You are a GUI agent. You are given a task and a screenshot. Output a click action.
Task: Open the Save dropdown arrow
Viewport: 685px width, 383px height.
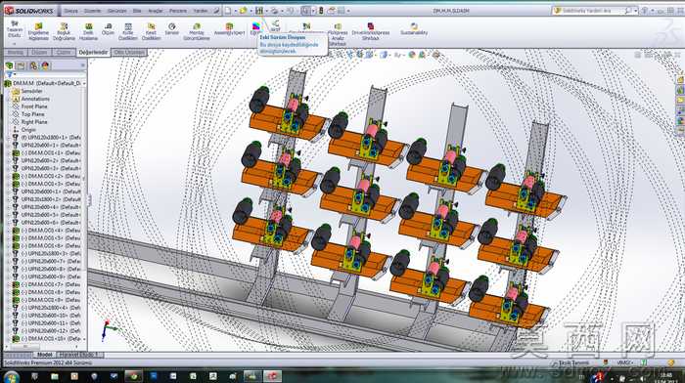point(266,11)
